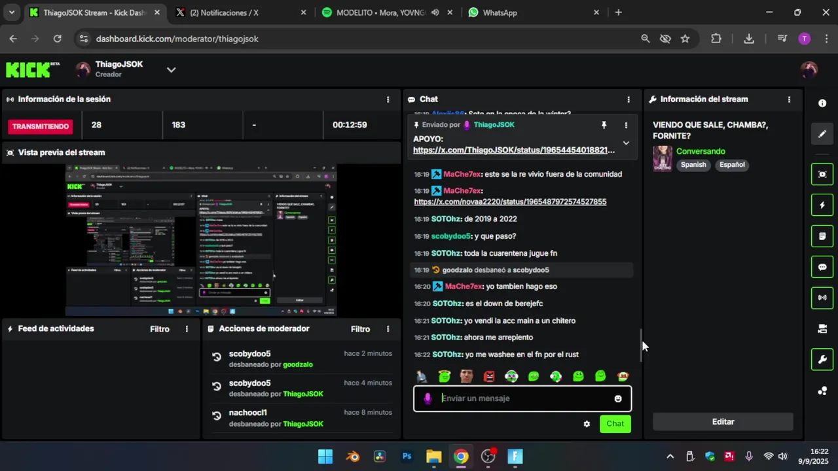Open options menu of the pinned message

pos(626,125)
